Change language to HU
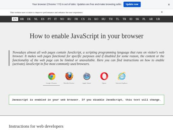 (103, 19)
